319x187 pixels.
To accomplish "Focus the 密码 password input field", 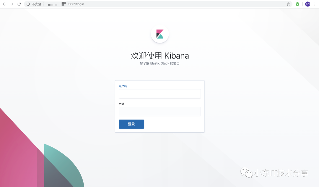I will click(x=160, y=112).
